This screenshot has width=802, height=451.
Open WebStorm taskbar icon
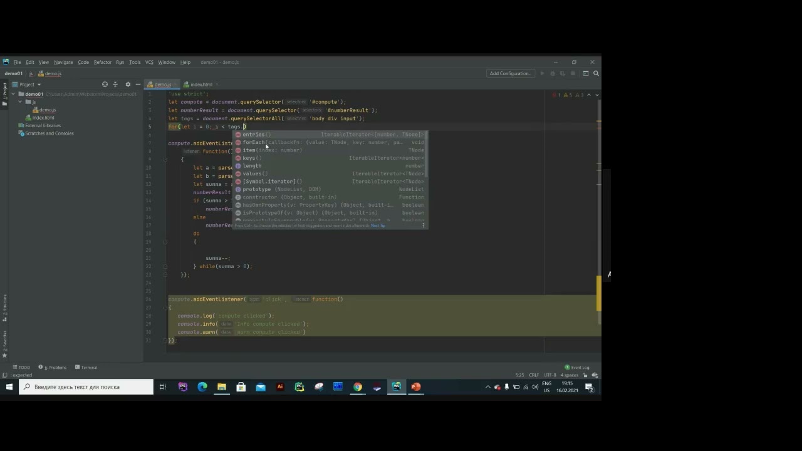(x=396, y=387)
